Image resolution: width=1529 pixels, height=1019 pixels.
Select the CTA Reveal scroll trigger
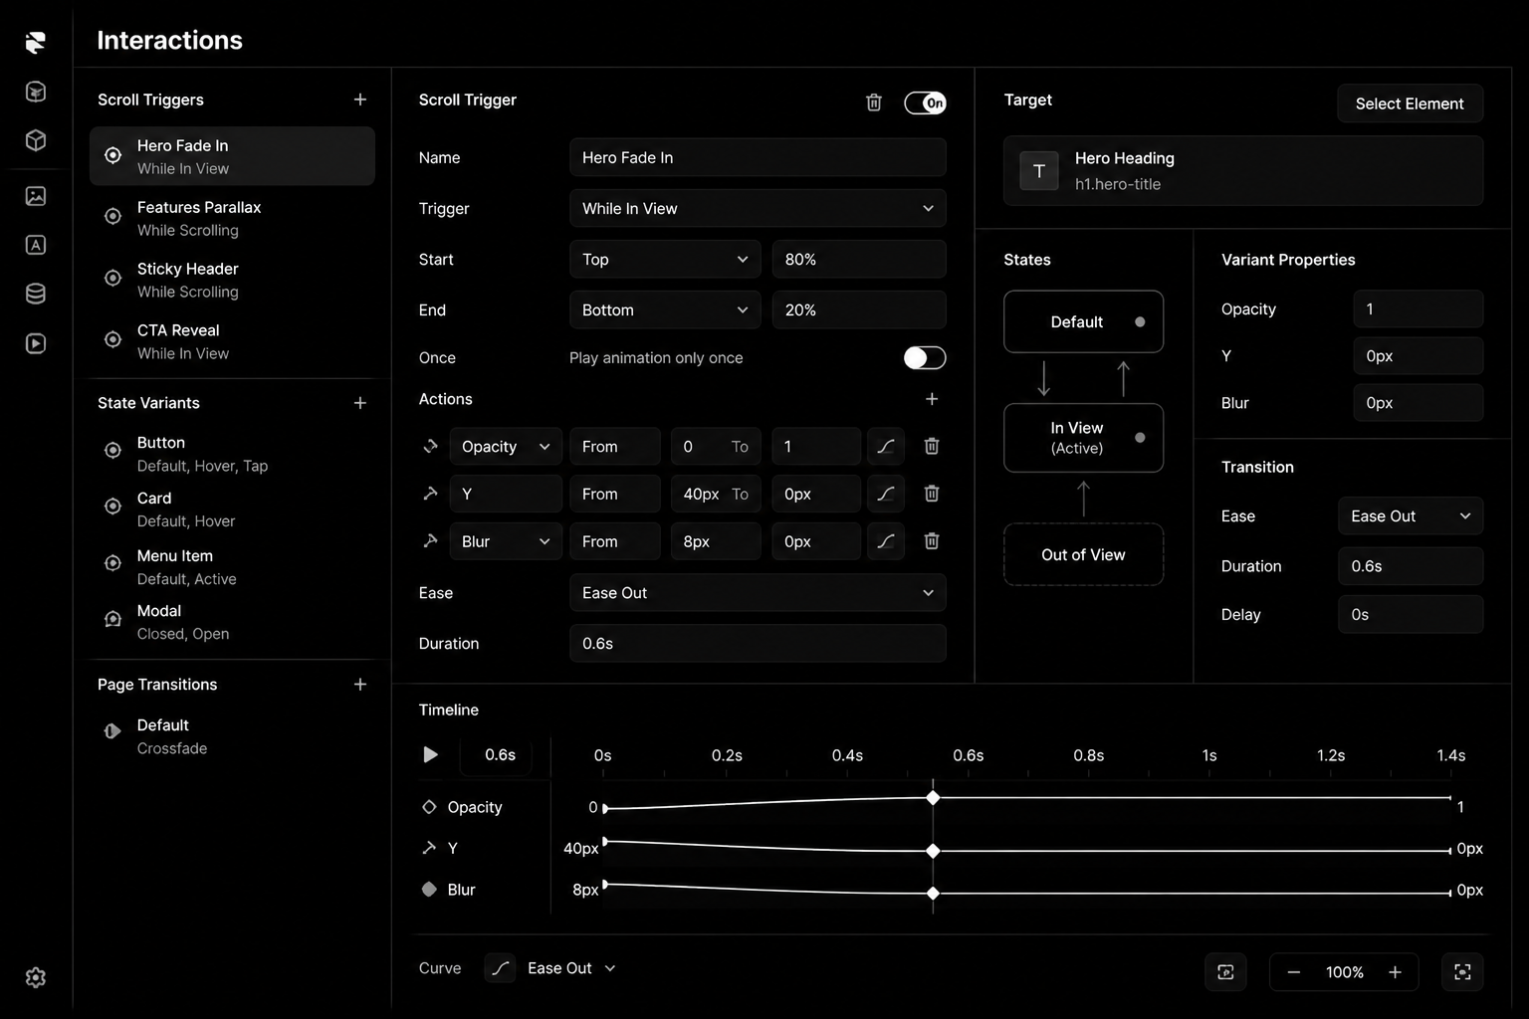[x=232, y=341]
